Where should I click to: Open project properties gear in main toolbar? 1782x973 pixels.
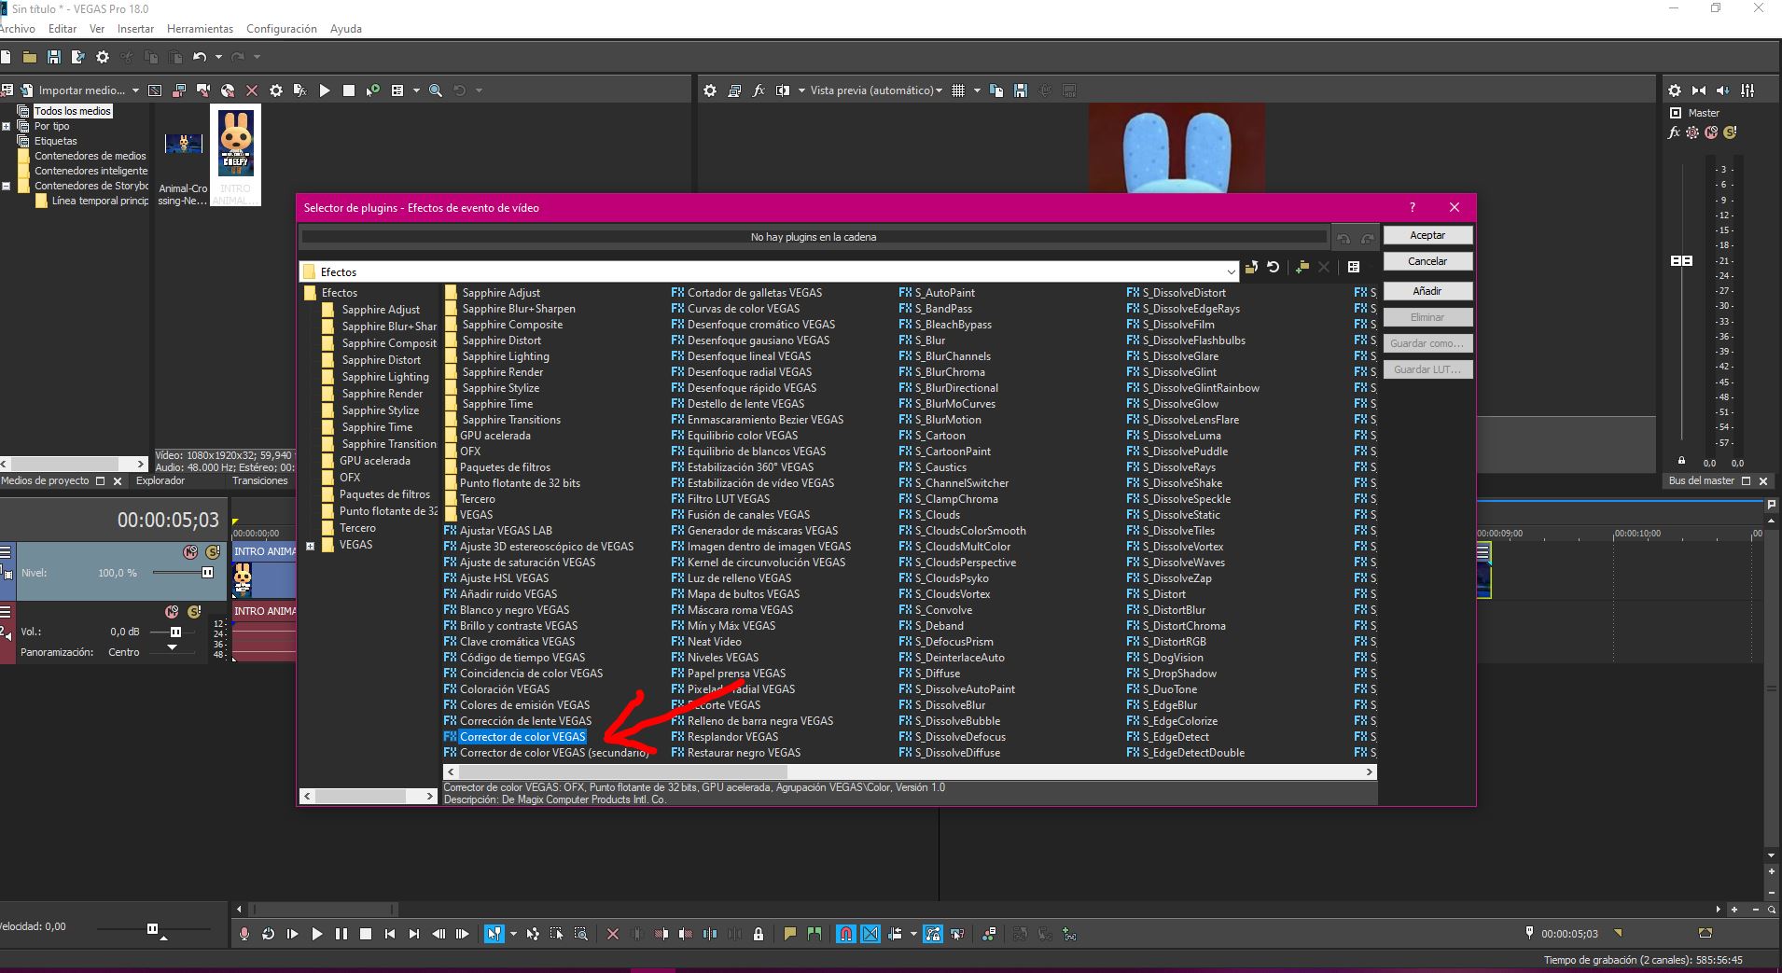pos(103,57)
